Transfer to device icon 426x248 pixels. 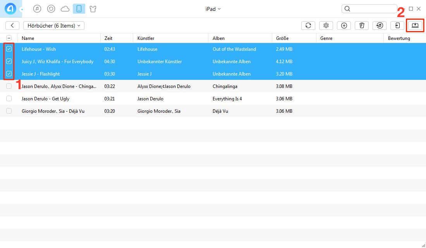pyautogui.click(x=397, y=26)
